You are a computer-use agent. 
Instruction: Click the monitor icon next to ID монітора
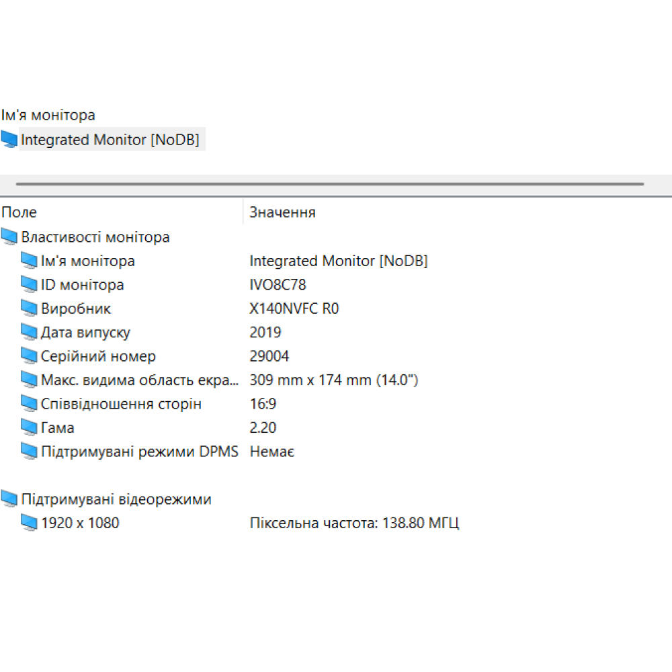click(x=30, y=284)
